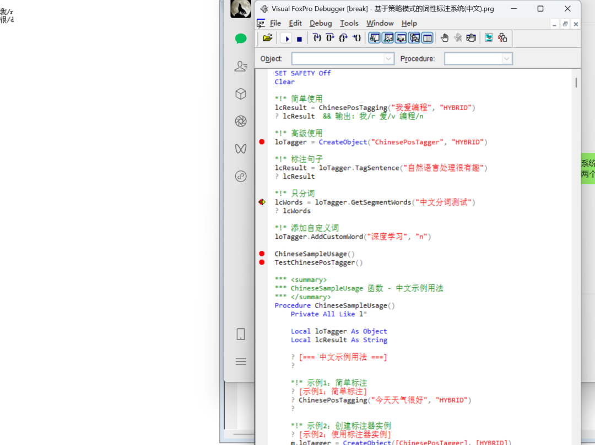Click the Toggle Breakpoint hand icon
Screen dimensions: 595x445
click(445, 38)
